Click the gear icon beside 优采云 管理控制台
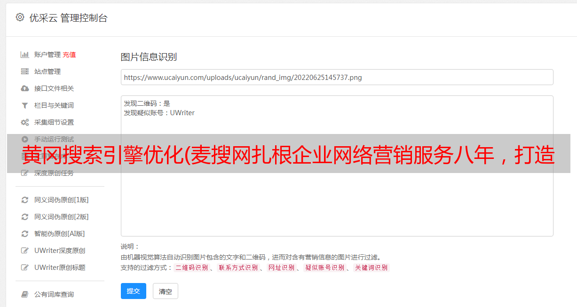This screenshot has width=577, height=307. pos(20,17)
